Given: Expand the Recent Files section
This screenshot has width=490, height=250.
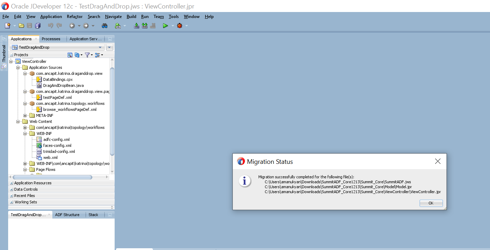Looking at the screenshot, I should tap(12, 196).
